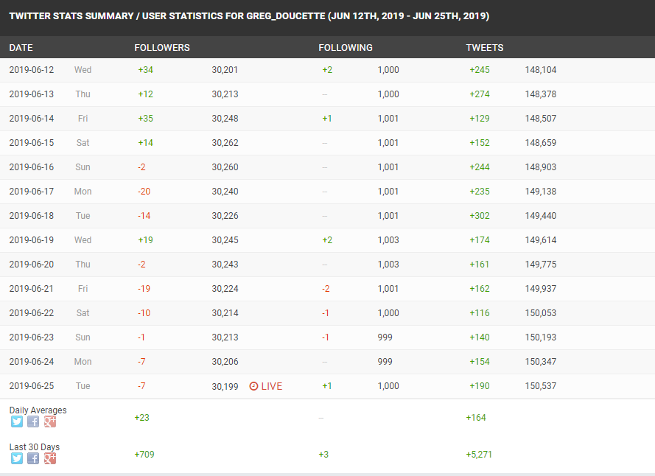Select the date 2019-06-23
This screenshot has width=655, height=476.
(32, 337)
